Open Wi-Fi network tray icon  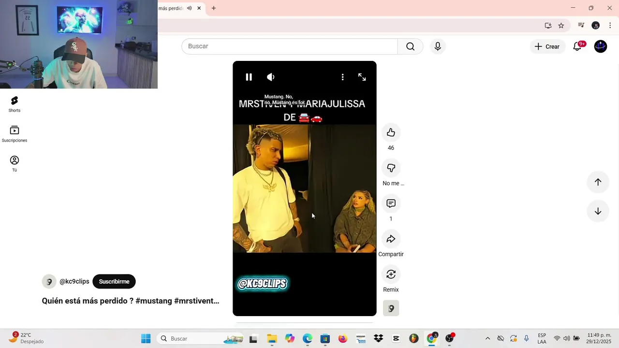[x=557, y=339]
